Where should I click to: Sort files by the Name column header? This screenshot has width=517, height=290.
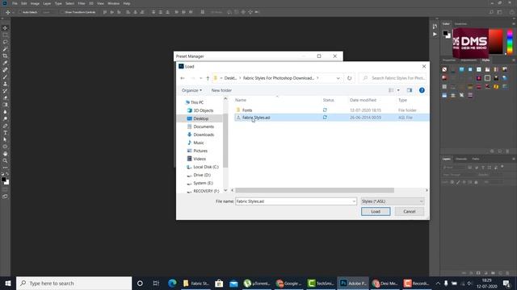tap(241, 100)
